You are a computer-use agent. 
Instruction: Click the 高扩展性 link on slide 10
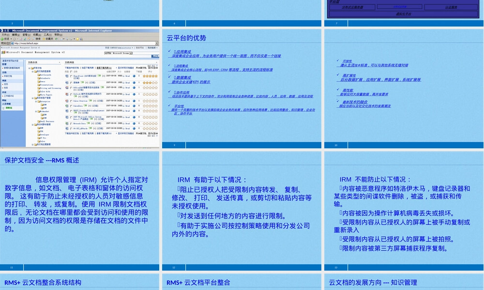[x=349, y=75]
